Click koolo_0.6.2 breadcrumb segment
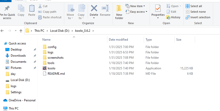Image resolution: width=220 pixels, height=111 pixels. point(83,31)
